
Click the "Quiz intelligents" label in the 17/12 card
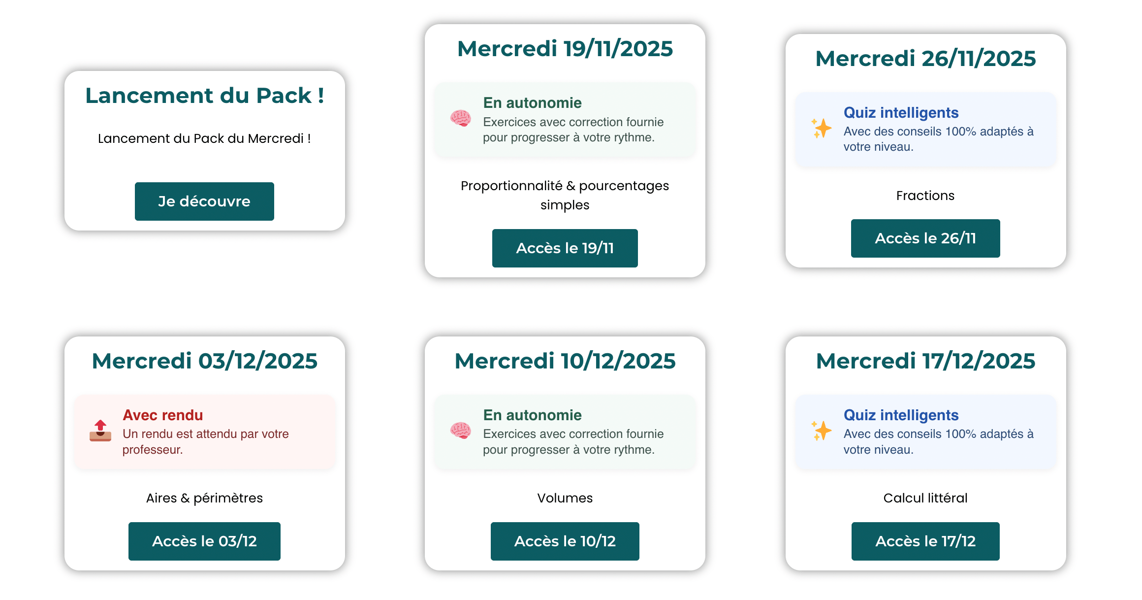(x=901, y=415)
